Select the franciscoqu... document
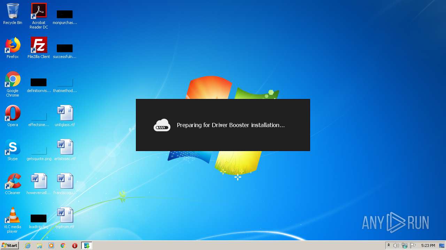 coord(65,184)
